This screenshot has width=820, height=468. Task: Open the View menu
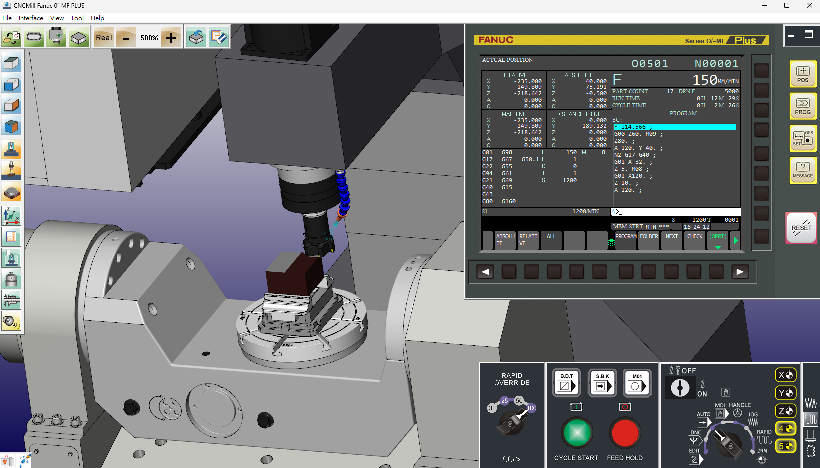pos(57,18)
